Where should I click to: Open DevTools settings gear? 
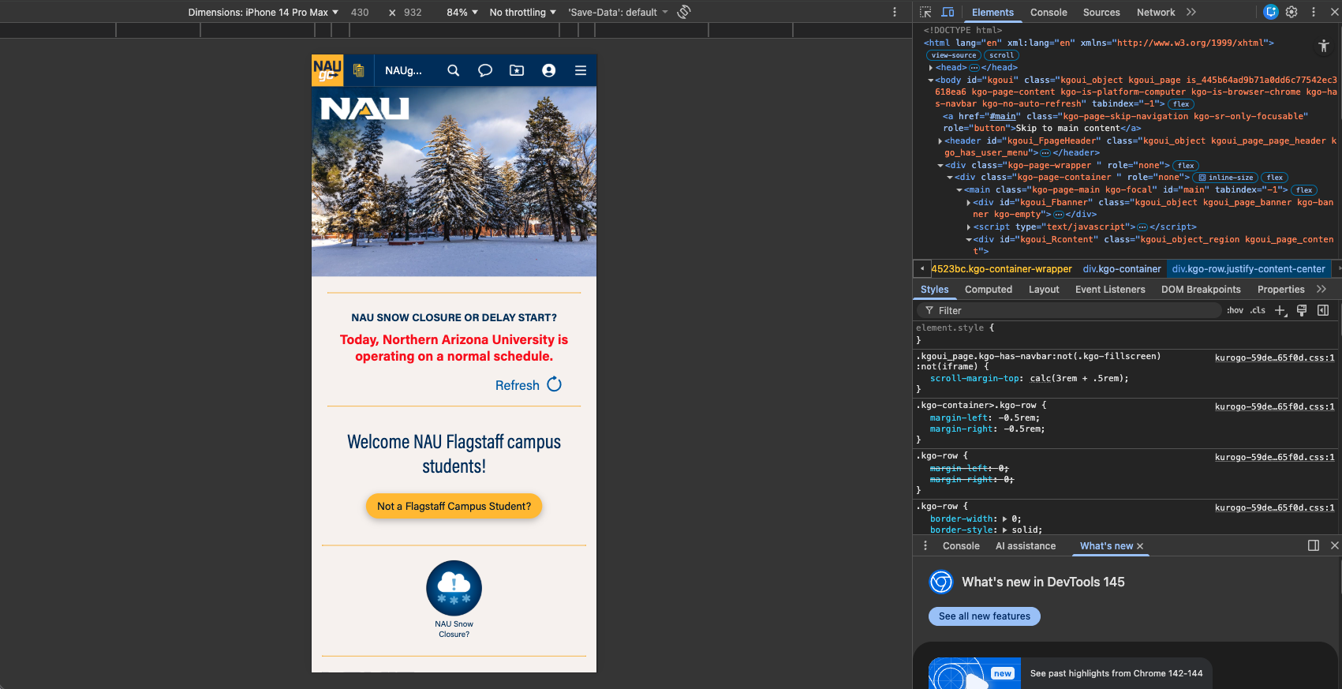[x=1292, y=12]
